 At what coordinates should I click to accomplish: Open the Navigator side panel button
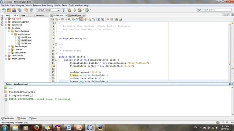point(2,20)
